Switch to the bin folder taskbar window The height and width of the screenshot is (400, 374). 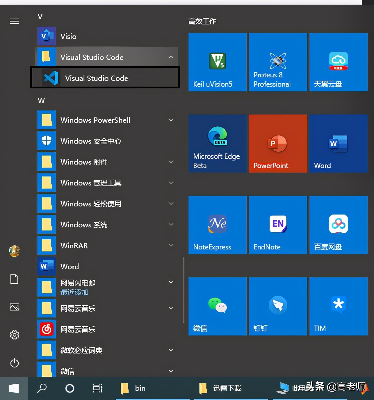pyautogui.click(x=152, y=388)
